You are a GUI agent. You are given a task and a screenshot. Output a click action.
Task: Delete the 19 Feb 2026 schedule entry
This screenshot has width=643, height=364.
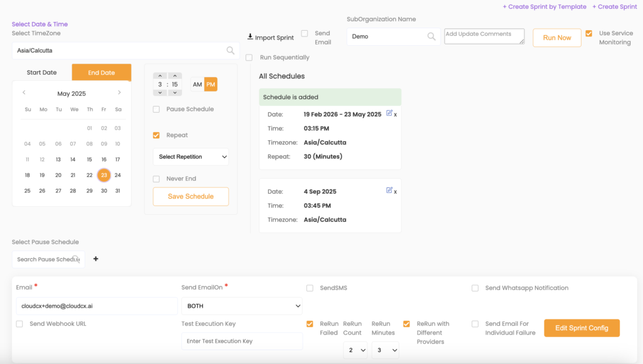point(396,115)
